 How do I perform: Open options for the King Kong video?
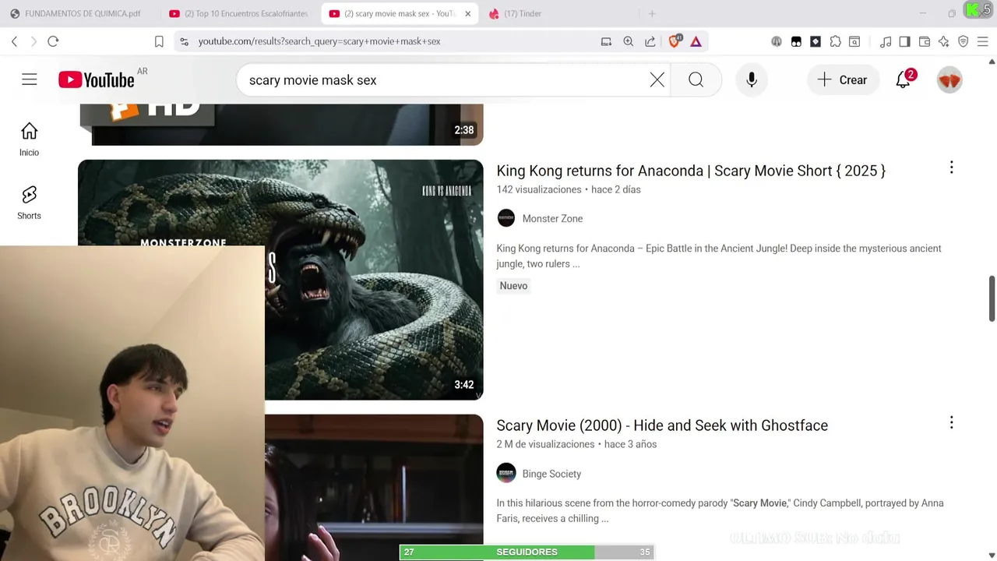951,168
